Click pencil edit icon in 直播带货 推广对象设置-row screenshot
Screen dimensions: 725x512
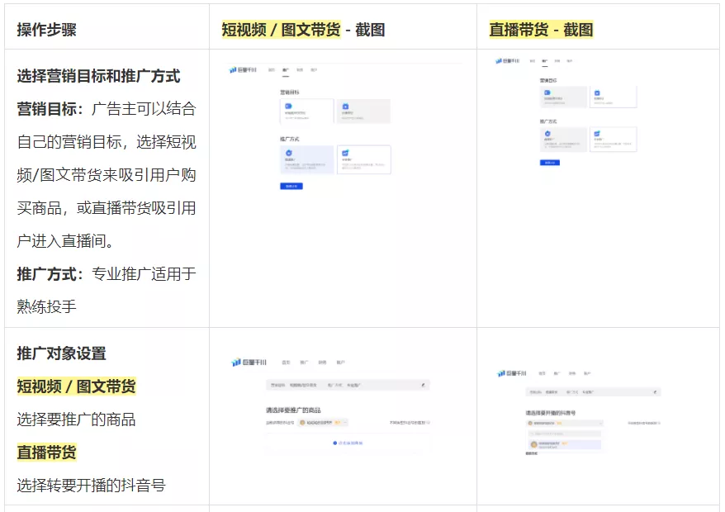click(x=655, y=392)
